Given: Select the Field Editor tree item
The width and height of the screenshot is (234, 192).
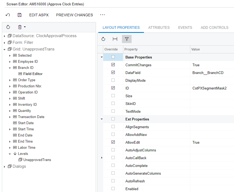Looking at the screenshot, I should (33, 74).
